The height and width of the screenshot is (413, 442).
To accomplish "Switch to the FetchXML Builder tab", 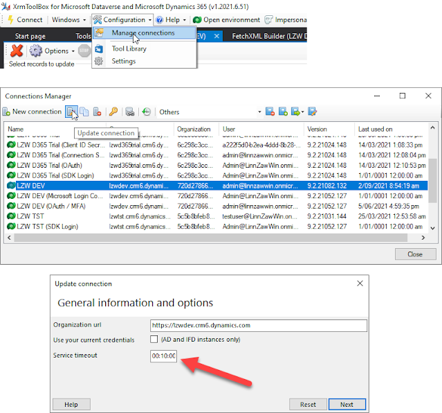I will [269, 36].
